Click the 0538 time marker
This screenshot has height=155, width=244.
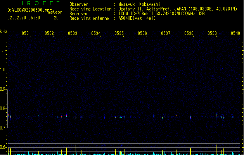coord(189,33)
